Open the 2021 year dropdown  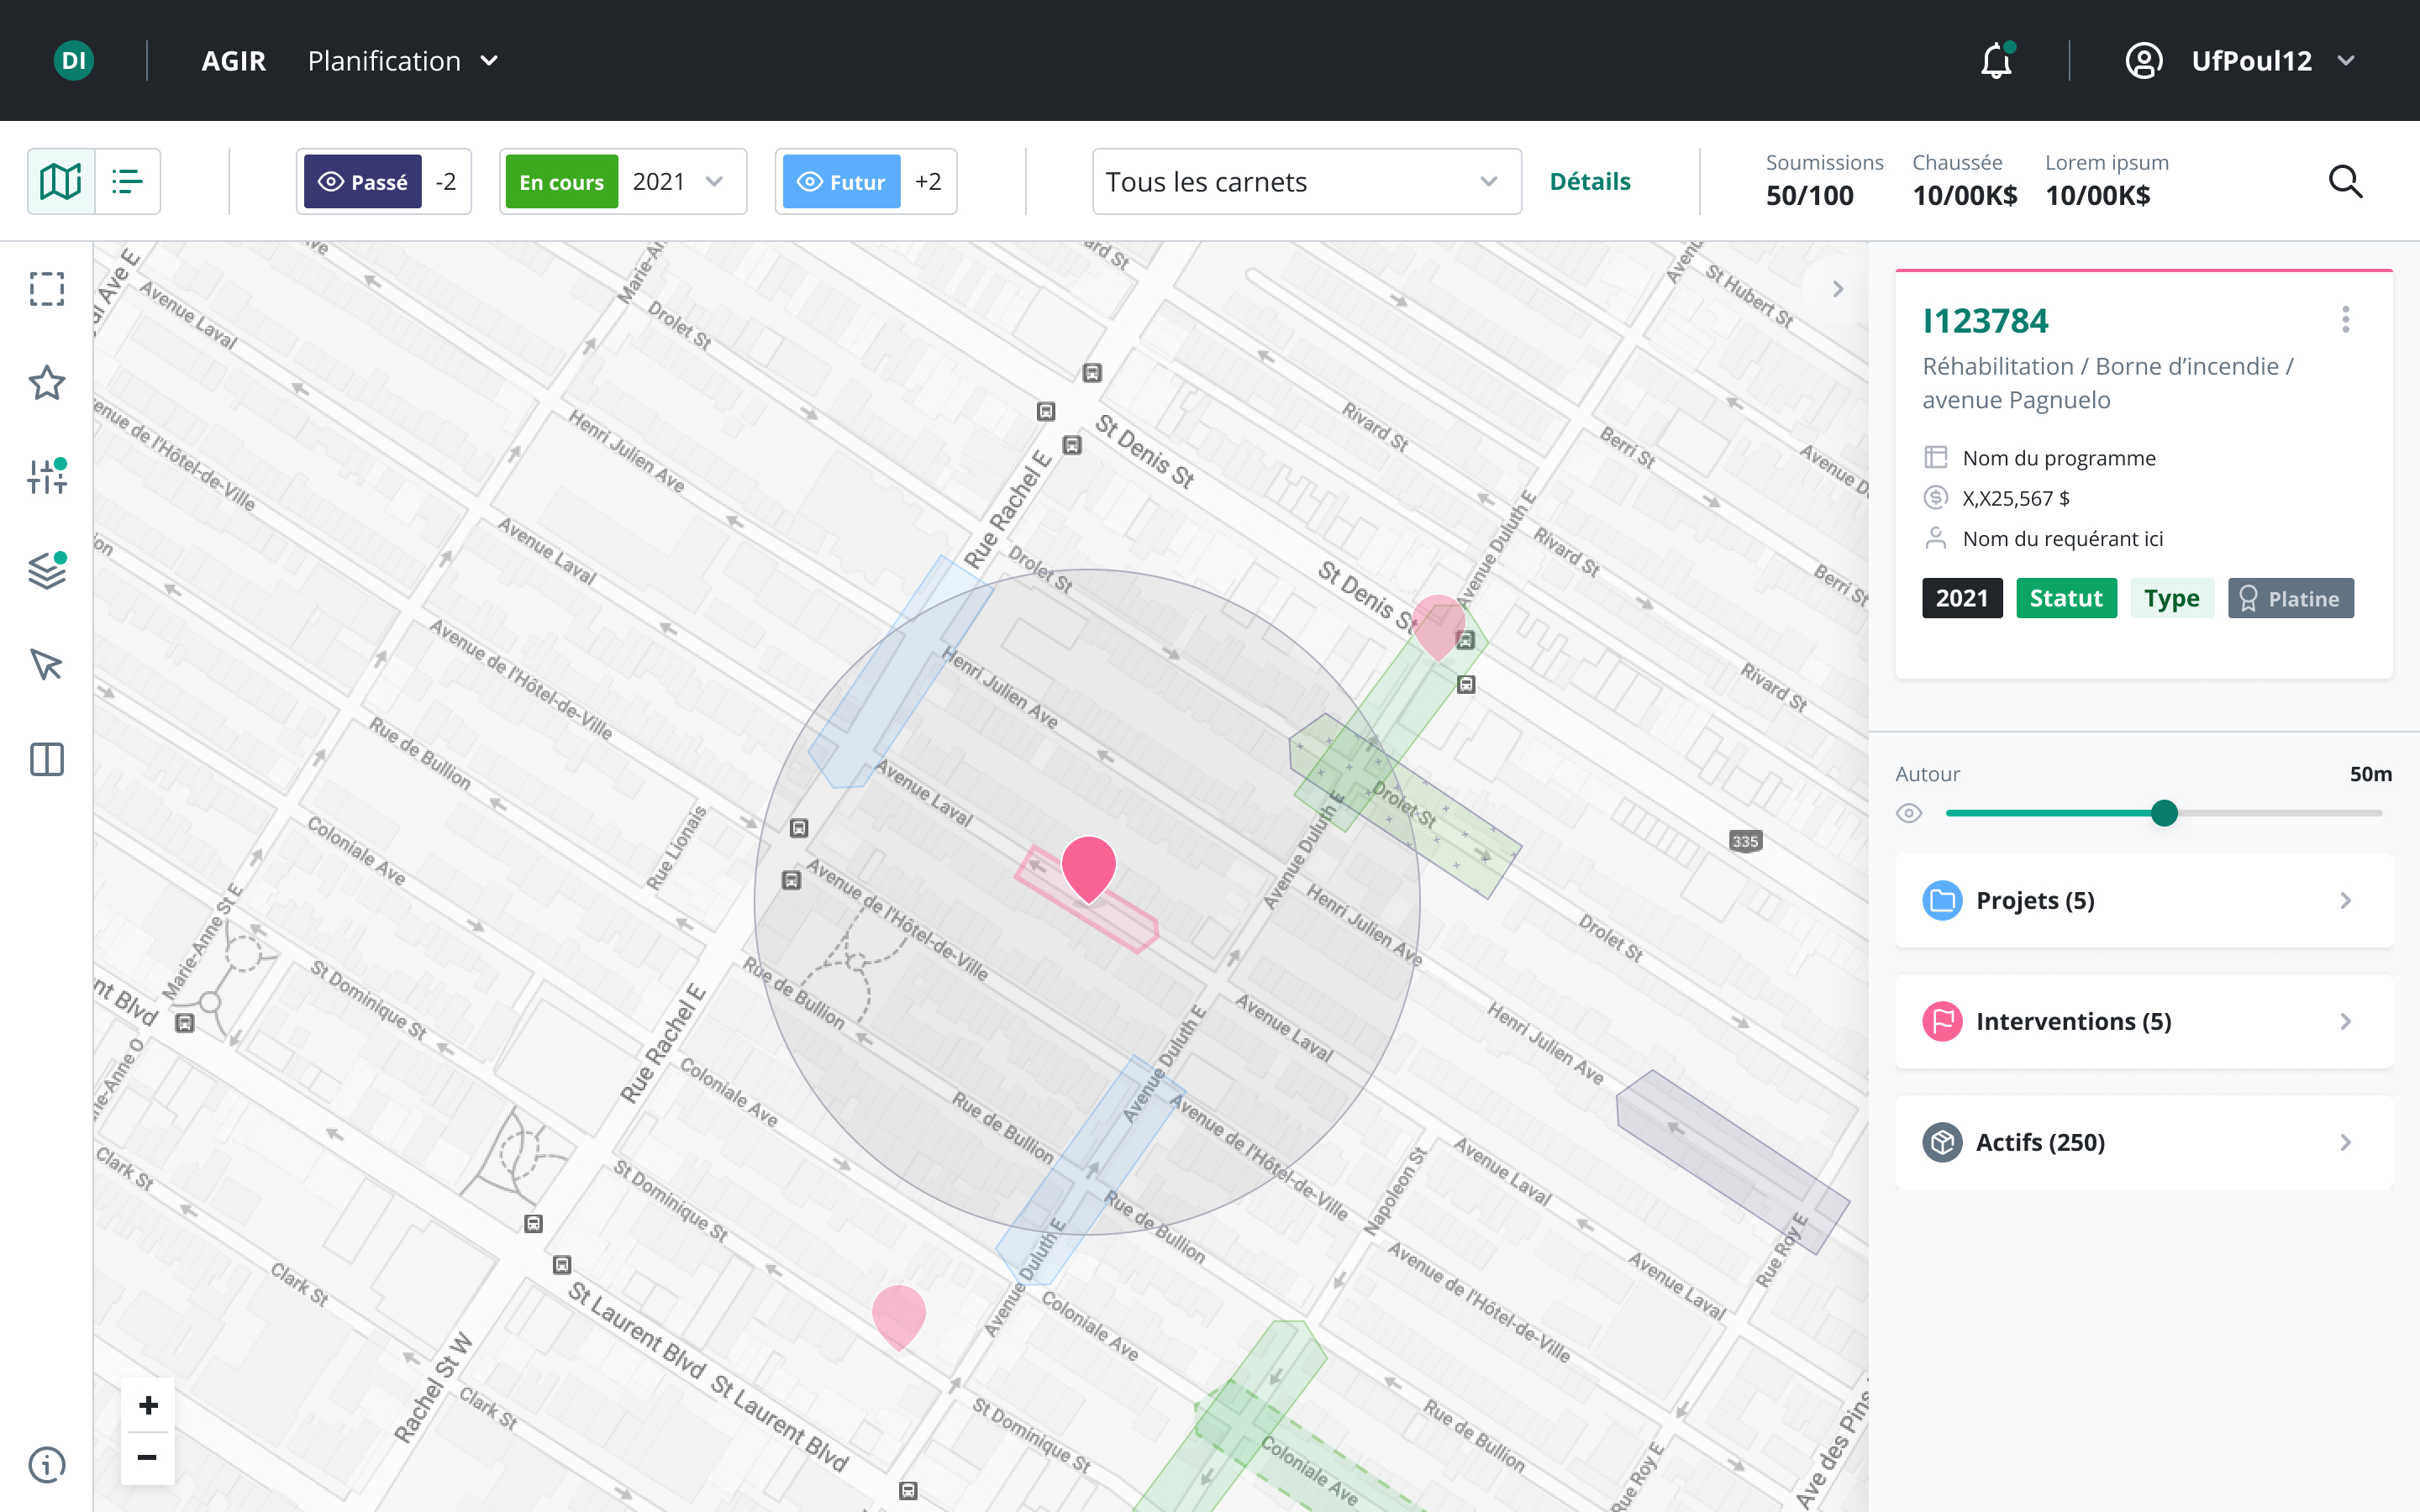679,181
